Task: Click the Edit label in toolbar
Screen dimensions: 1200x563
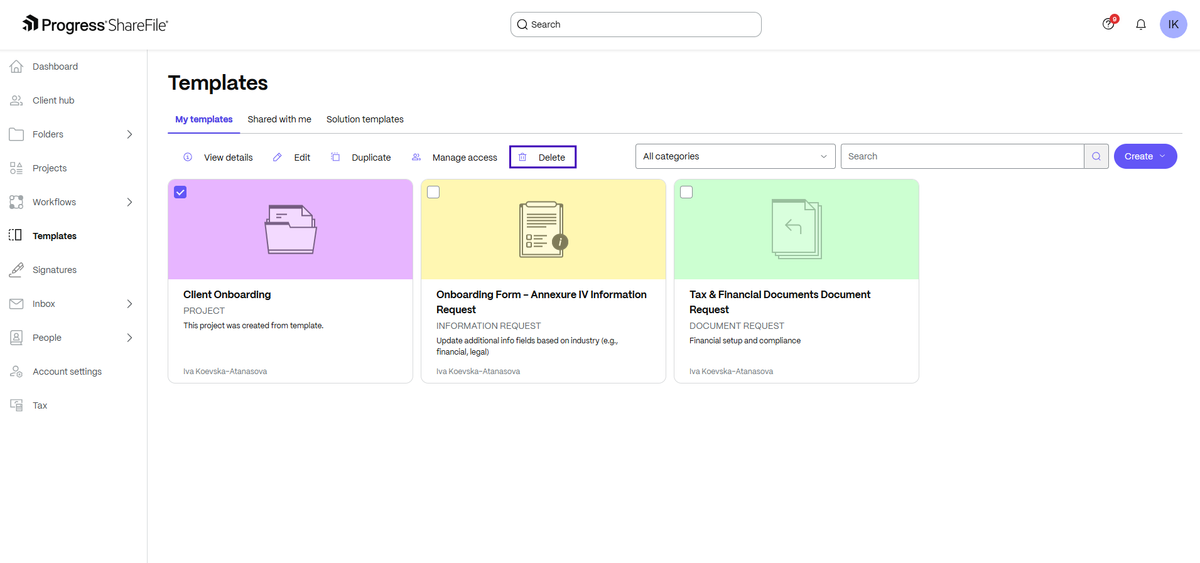Action: click(x=302, y=158)
